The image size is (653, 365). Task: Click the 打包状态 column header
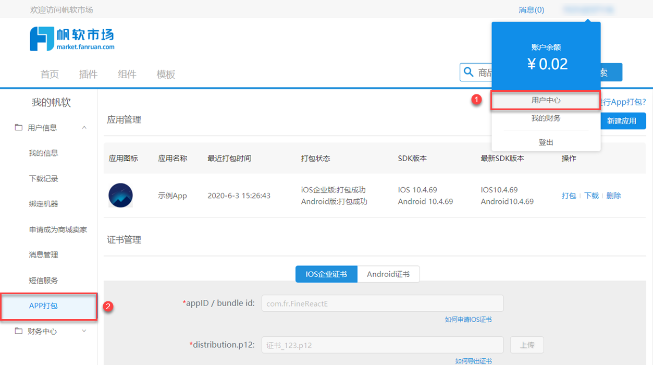315,158
